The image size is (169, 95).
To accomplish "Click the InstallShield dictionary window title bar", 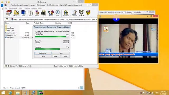I will pos(120,12).
